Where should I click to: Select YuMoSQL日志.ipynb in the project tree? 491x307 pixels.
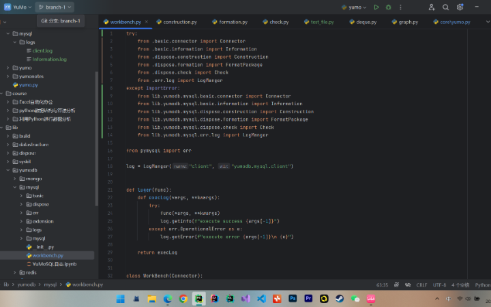point(54,264)
